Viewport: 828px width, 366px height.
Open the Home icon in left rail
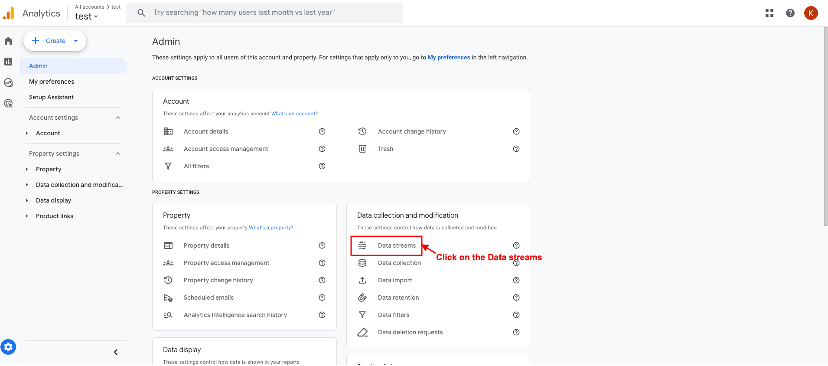point(8,41)
